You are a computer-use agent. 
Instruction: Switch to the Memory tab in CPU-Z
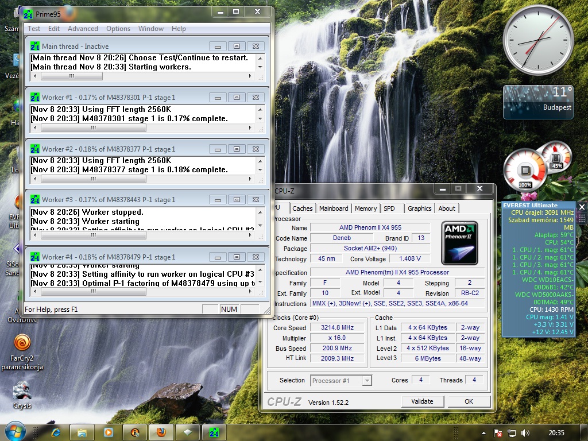point(366,208)
